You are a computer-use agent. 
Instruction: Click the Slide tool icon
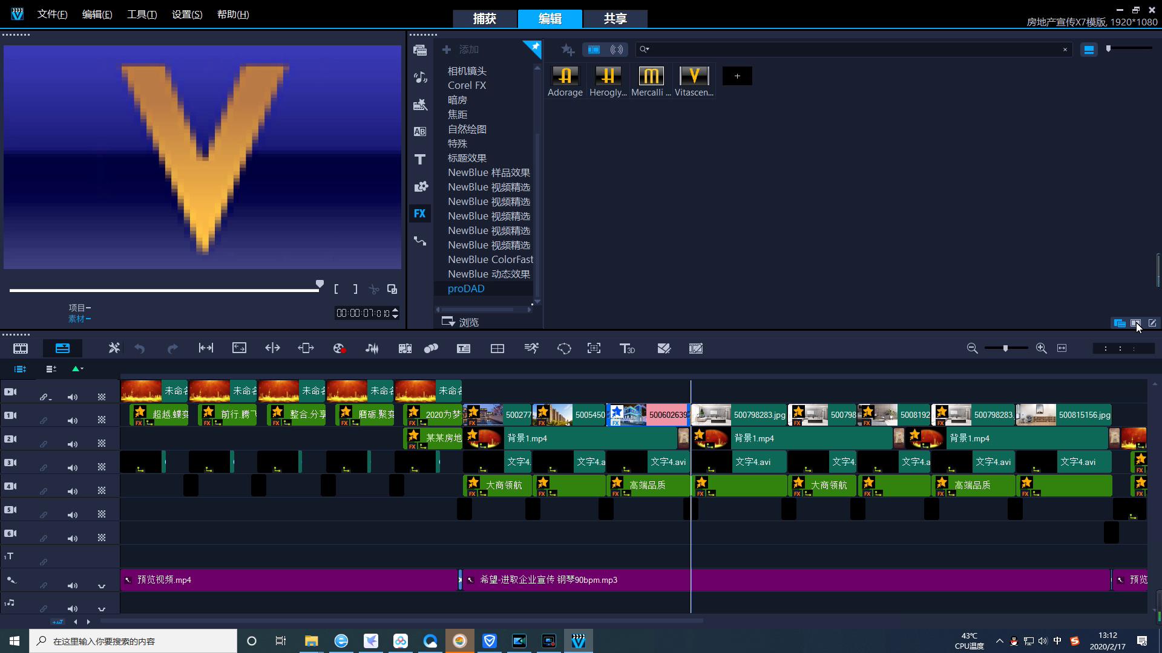coord(306,348)
